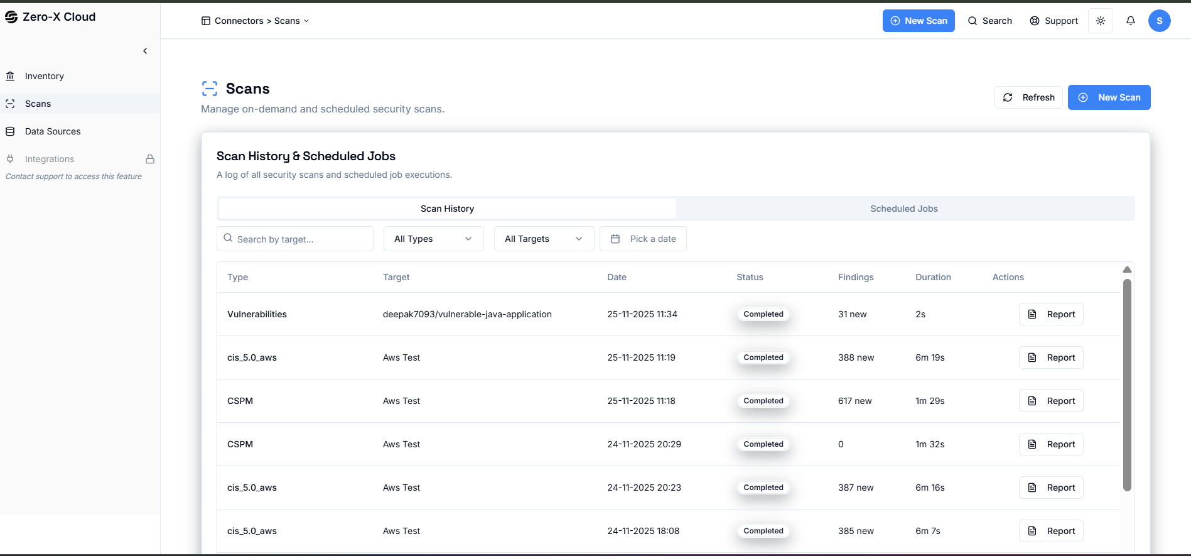Image resolution: width=1191 pixels, height=556 pixels.
Task: Click the 617 new findings cell
Action: [854, 401]
